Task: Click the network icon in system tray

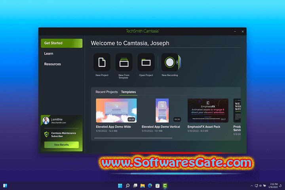Action: pyautogui.click(x=256, y=186)
